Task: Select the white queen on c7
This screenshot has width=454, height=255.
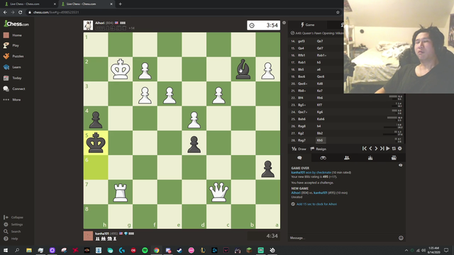Action: pos(218,192)
